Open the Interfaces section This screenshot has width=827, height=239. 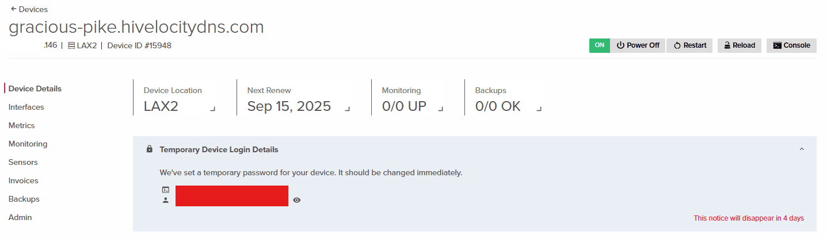click(x=26, y=107)
